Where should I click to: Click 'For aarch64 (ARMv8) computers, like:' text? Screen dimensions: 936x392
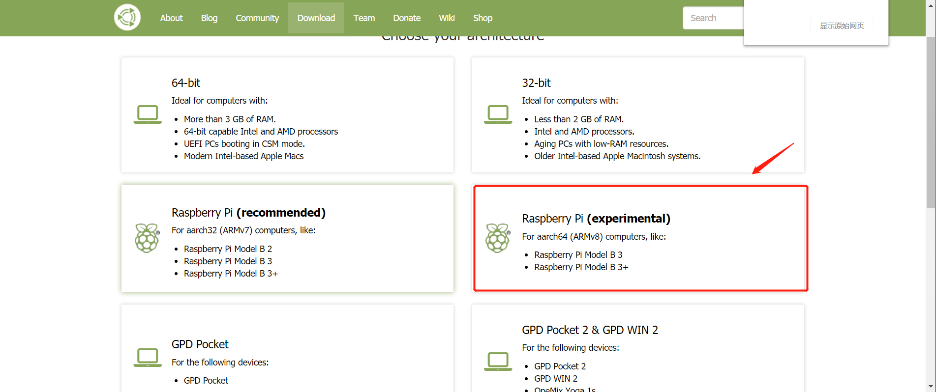594,237
